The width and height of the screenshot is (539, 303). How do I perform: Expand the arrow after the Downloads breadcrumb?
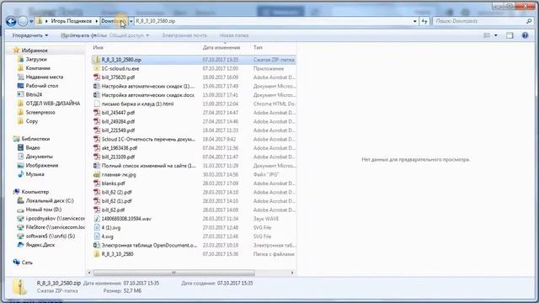pyautogui.click(x=131, y=21)
